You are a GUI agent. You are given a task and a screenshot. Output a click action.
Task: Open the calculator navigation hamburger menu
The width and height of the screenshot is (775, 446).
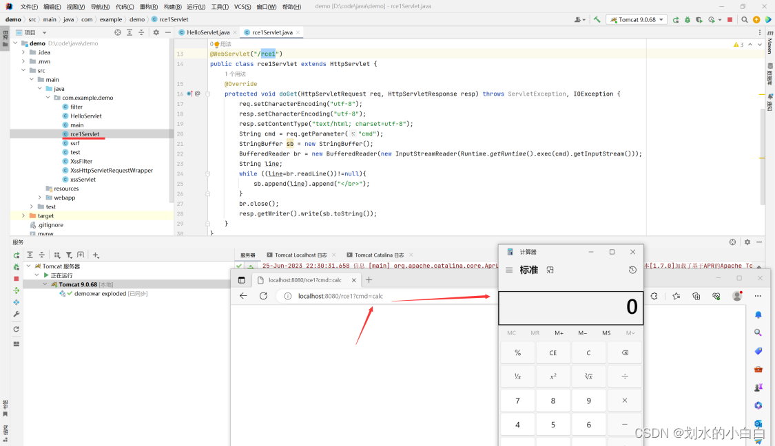point(509,270)
